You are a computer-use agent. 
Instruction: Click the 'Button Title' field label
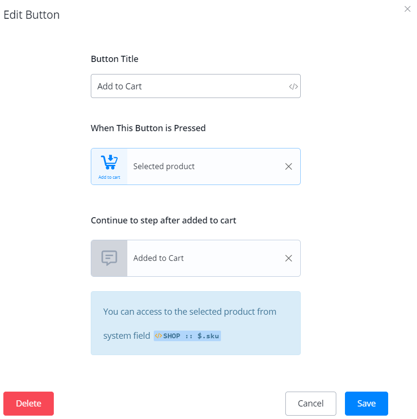pyautogui.click(x=114, y=59)
